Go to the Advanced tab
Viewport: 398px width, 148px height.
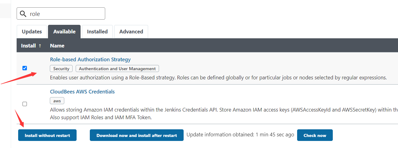point(131,32)
